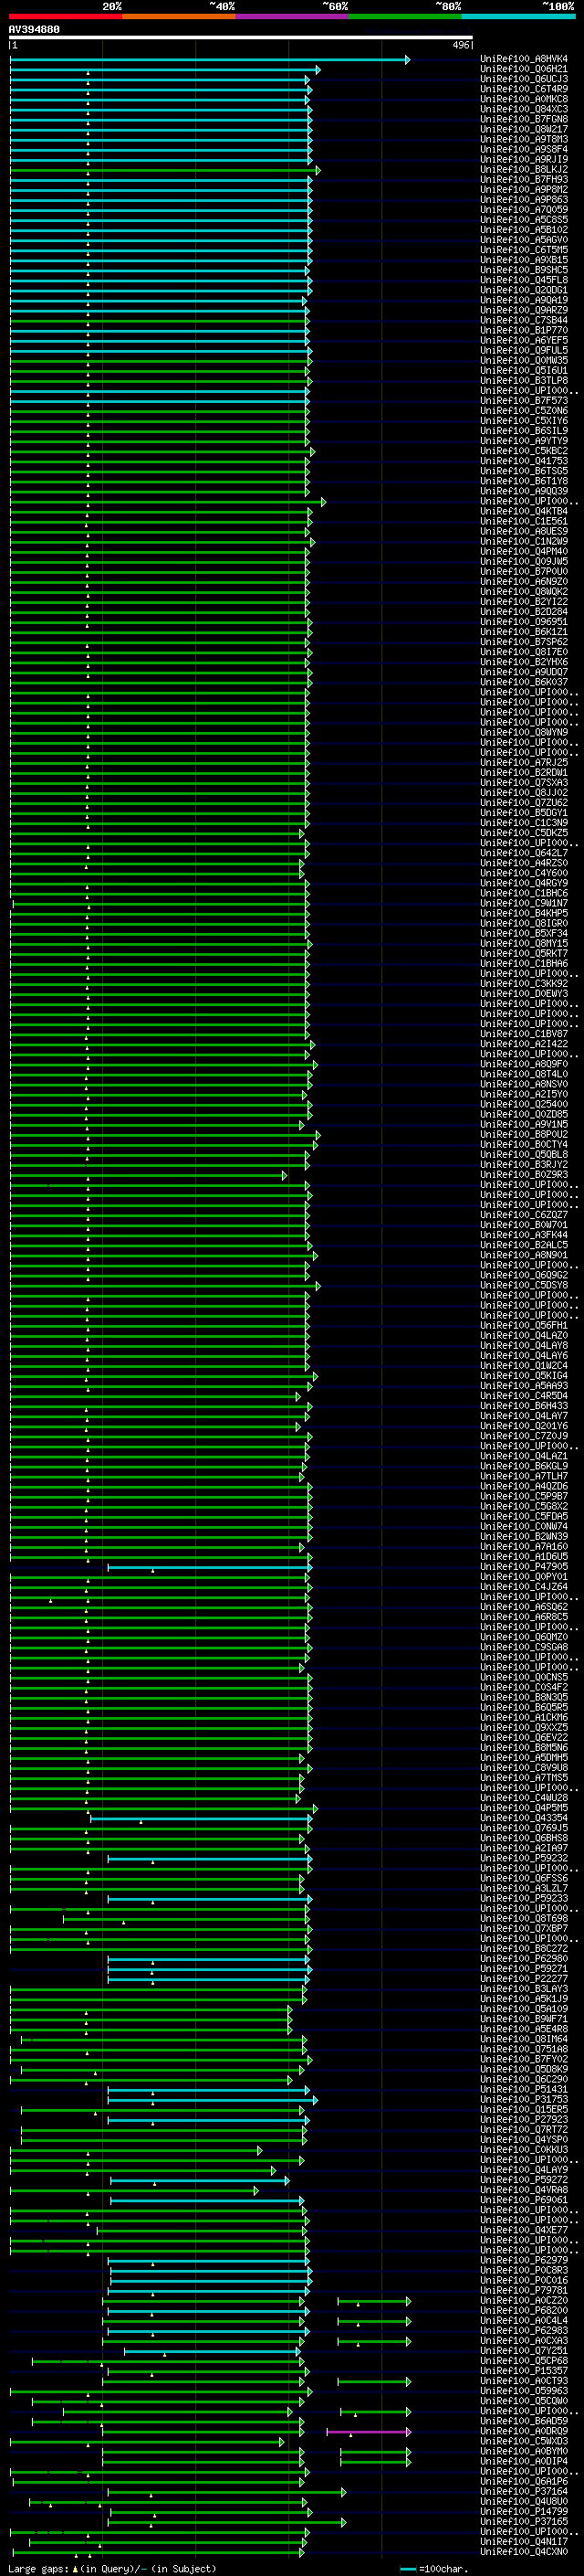Click hit label UniRef100_A0C4L4
Viewport: 584px width, 2576px height.
coord(523,2321)
